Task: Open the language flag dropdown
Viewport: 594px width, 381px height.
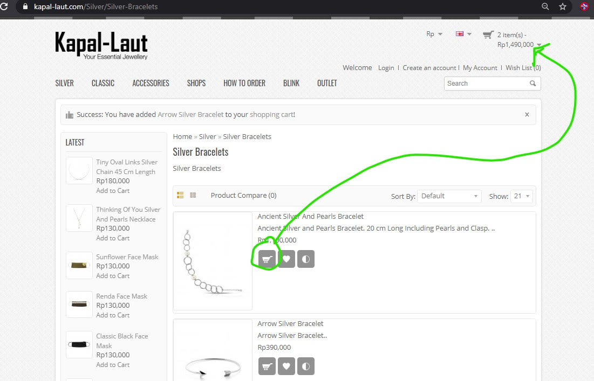Action: [x=463, y=34]
